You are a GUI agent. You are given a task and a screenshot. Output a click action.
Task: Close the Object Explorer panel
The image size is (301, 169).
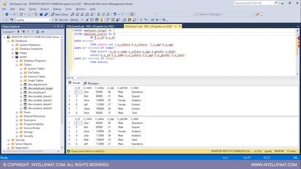62,26
